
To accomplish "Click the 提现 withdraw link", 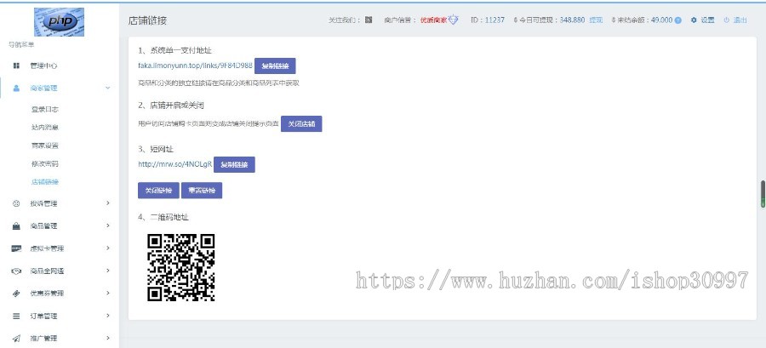I will (596, 20).
